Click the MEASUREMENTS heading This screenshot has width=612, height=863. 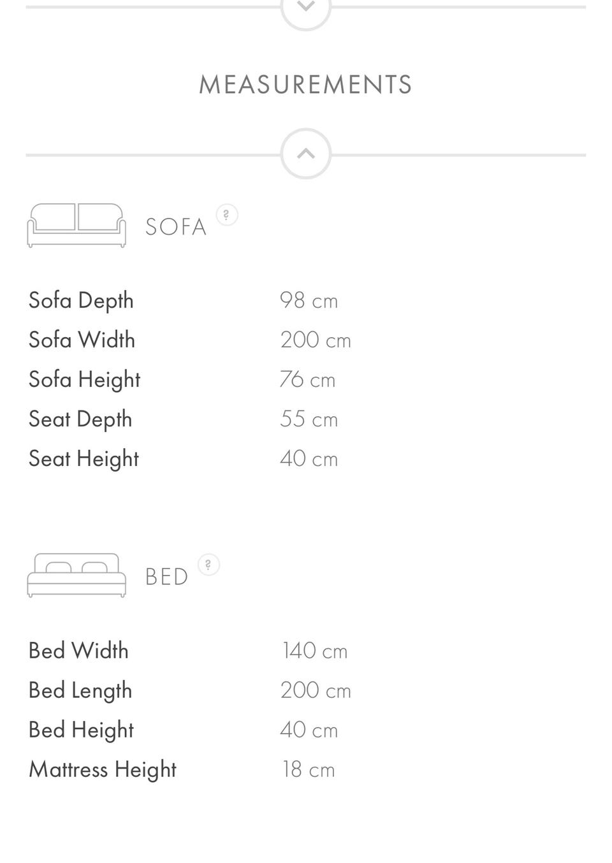tap(306, 85)
